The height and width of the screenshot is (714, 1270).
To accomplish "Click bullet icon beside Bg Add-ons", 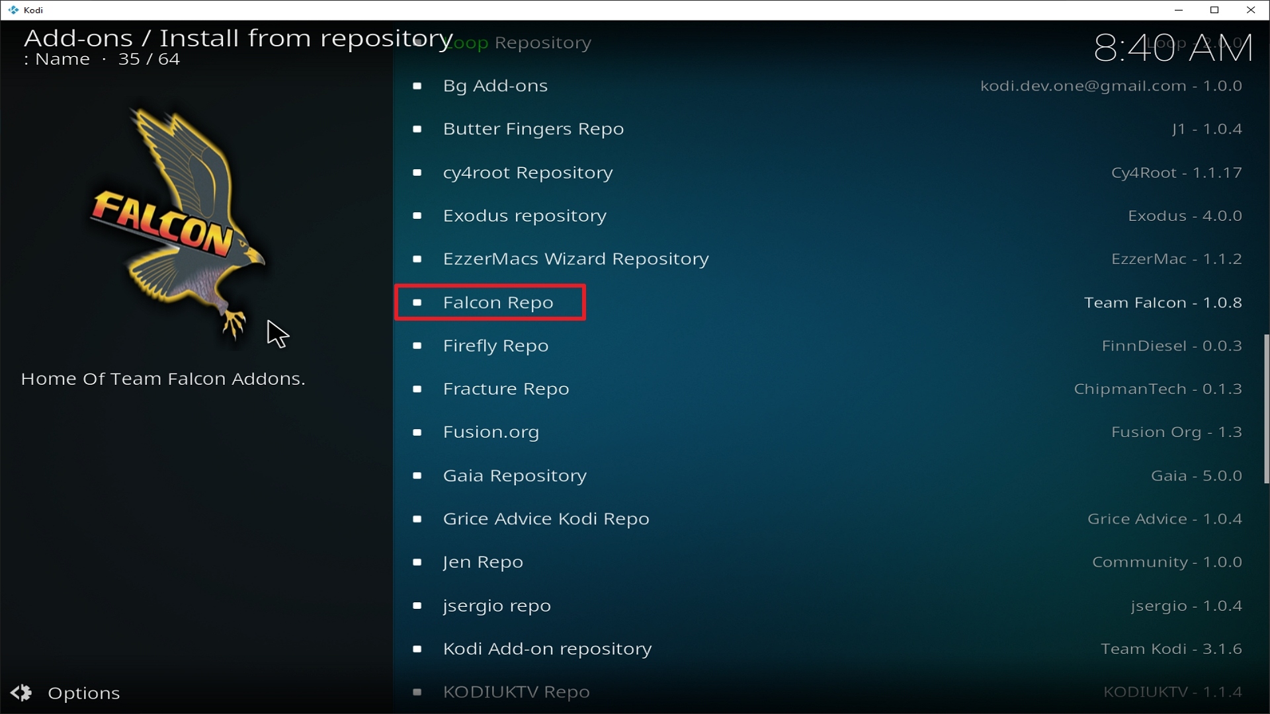I will 417,86.
